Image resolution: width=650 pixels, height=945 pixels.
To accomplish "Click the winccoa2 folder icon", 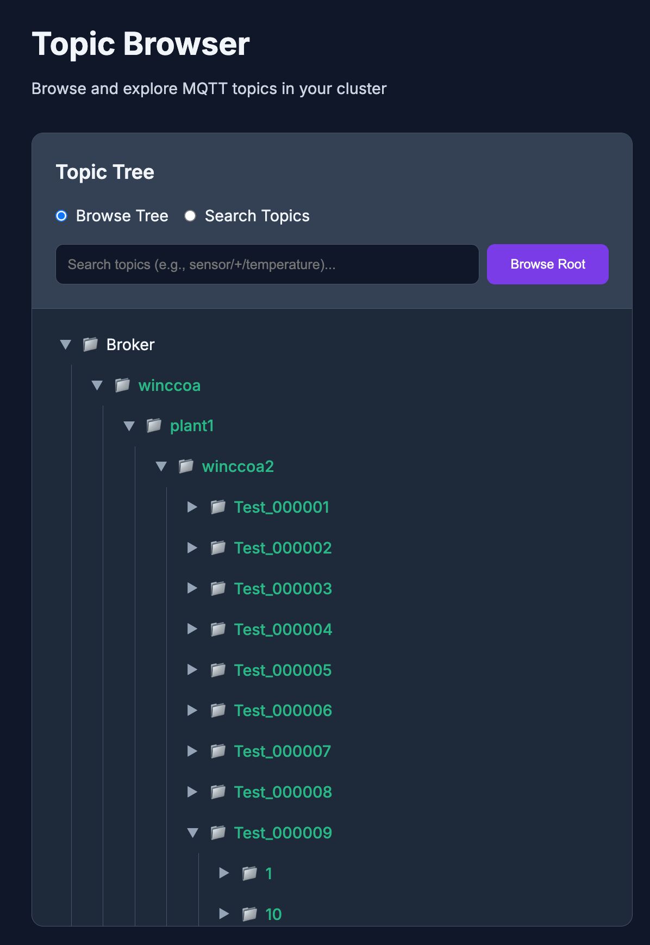I will pos(186,466).
